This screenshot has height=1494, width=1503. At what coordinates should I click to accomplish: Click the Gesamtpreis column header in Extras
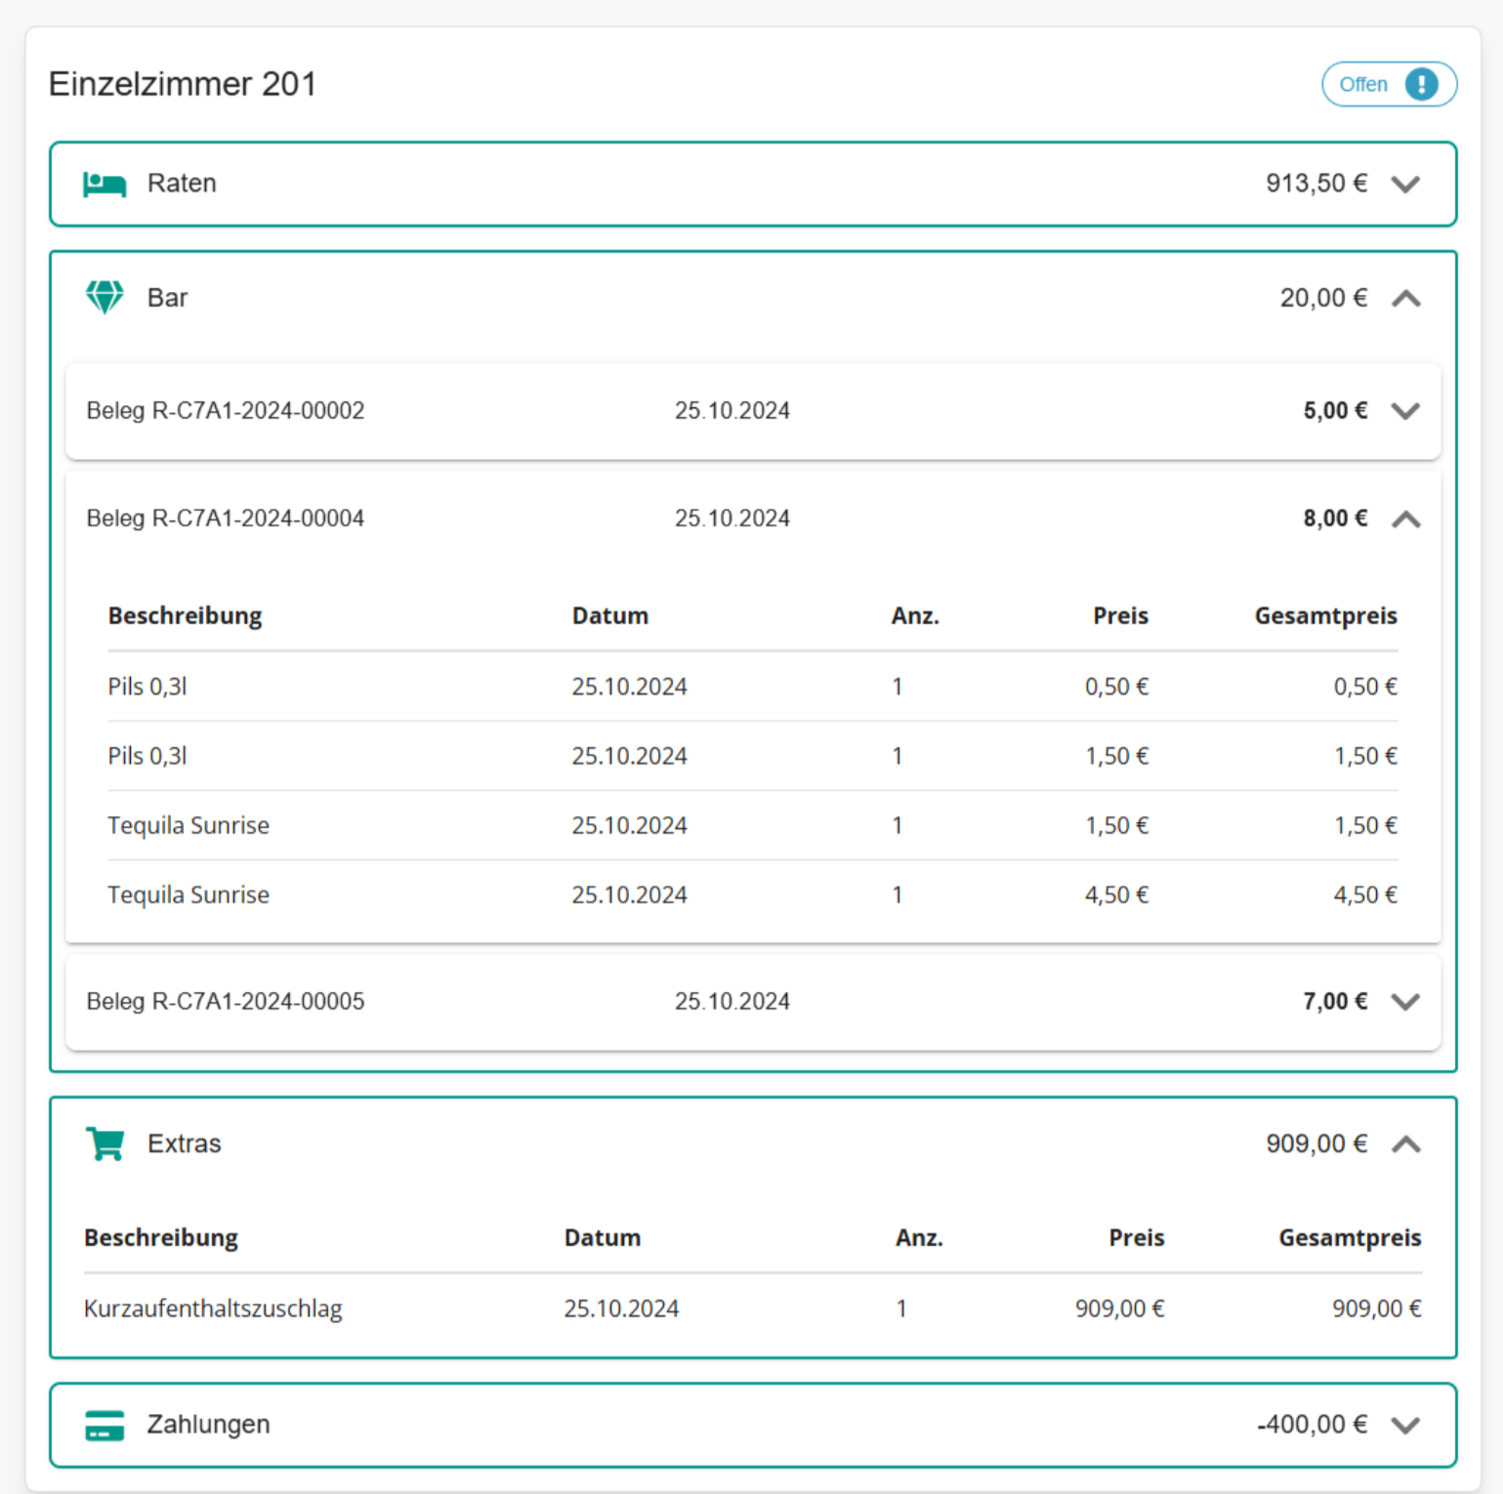(1349, 1238)
